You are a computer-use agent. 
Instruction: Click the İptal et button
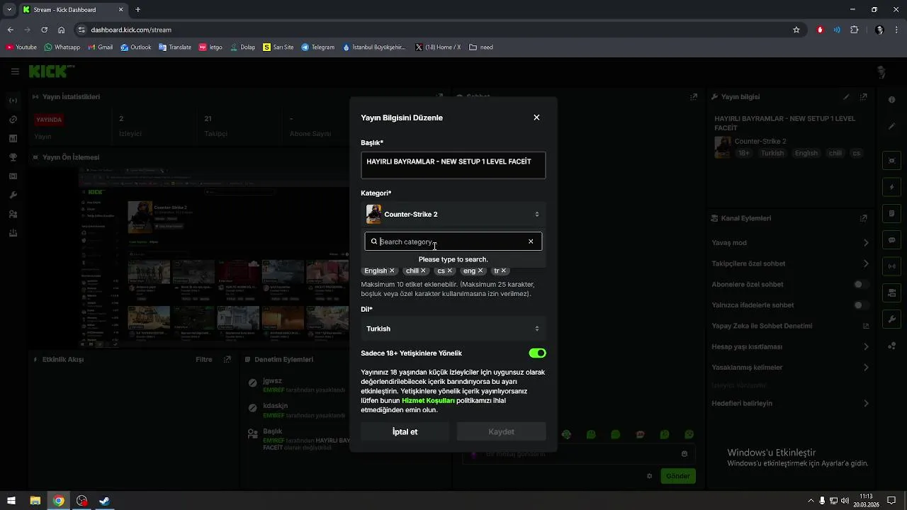405,432
